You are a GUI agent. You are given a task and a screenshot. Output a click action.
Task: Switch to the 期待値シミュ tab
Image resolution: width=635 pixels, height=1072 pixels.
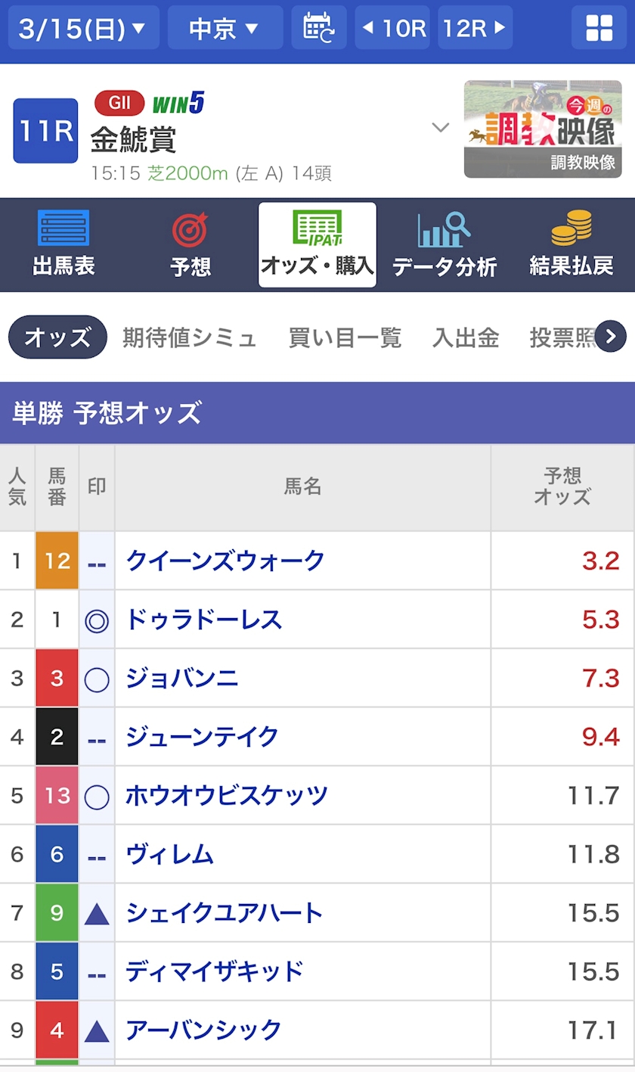pos(190,337)
